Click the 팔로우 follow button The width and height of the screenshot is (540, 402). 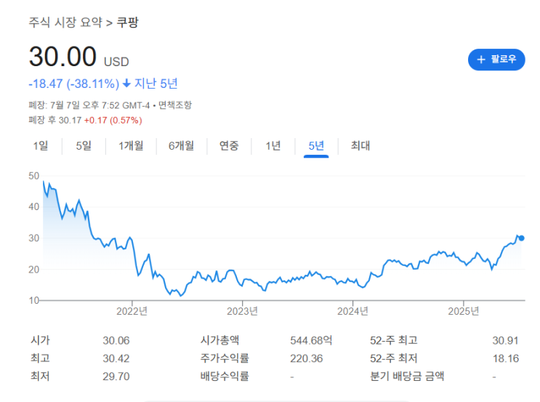[496, 59]
